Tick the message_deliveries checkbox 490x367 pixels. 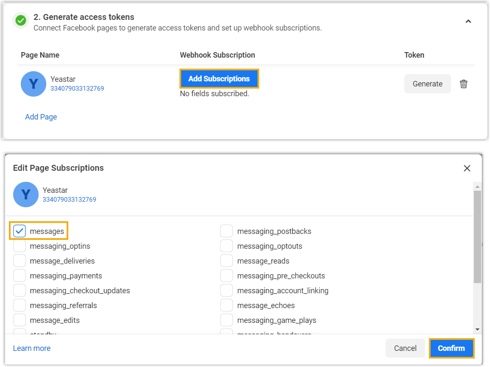pos(20,261)
